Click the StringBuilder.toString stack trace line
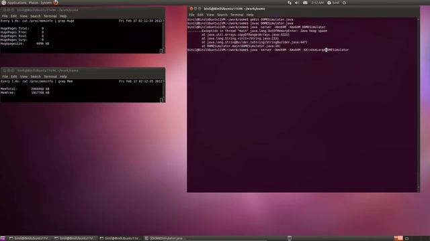Viewport: 430px width, 241px height. click(x=255, y=42)
